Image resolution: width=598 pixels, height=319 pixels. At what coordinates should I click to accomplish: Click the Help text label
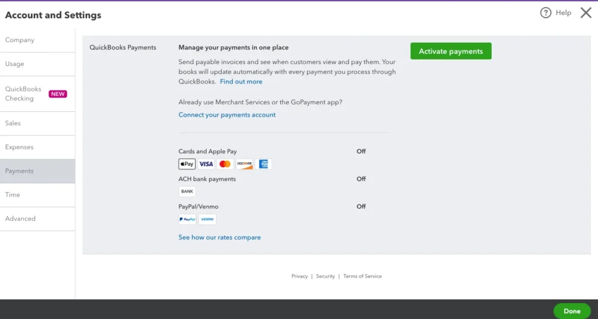[564, 13]
